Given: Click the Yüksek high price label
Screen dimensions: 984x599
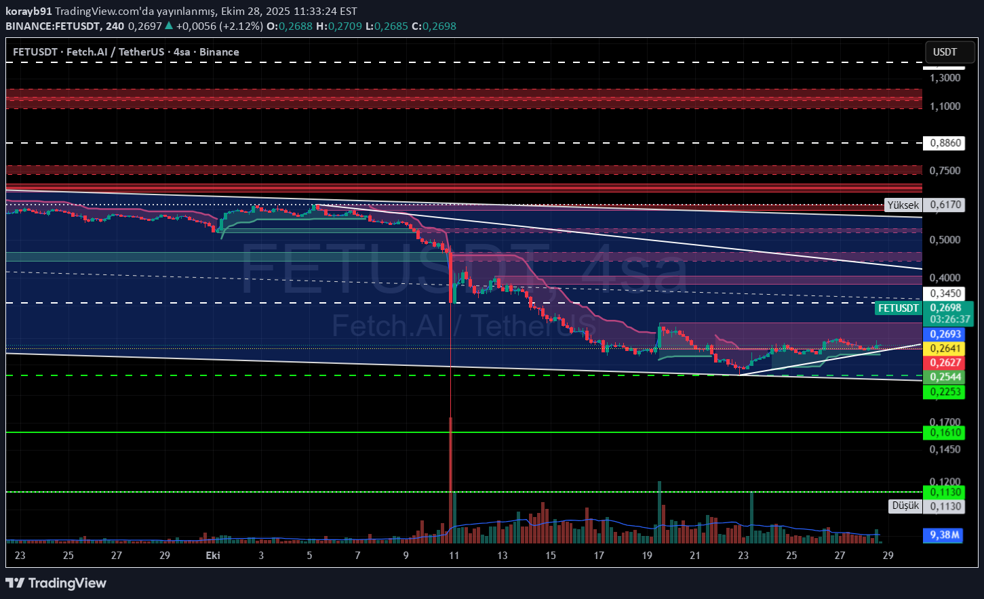Looking at the screenshot, I should (x=903, y=205).
